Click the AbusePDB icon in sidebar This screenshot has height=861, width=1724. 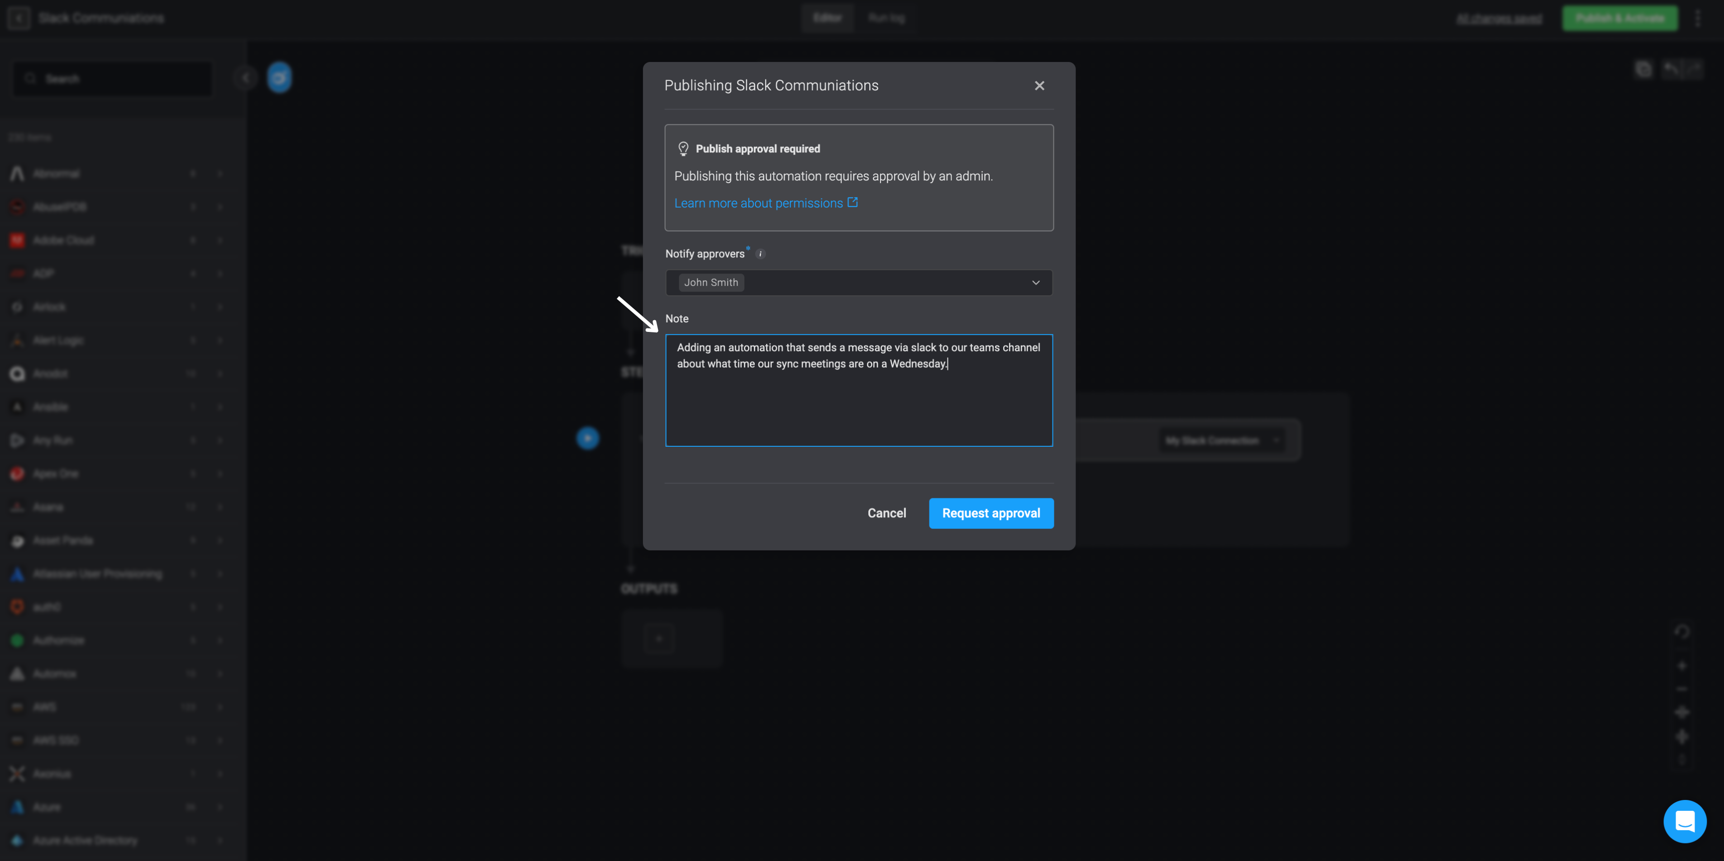point(17,207)
